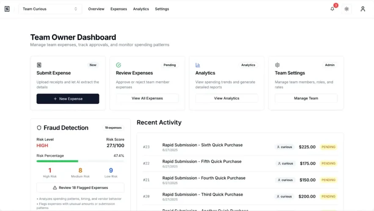The image size is (374, 211).
Task: Click the HIGH risk level value
Action: (42, 146)
